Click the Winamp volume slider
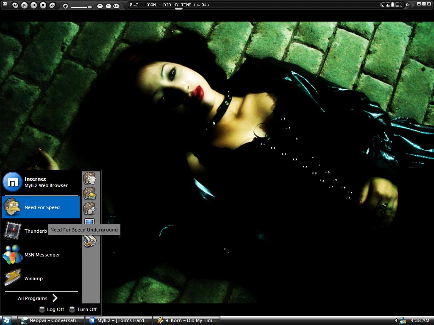The image size is (434, 325). click(81, 7)
